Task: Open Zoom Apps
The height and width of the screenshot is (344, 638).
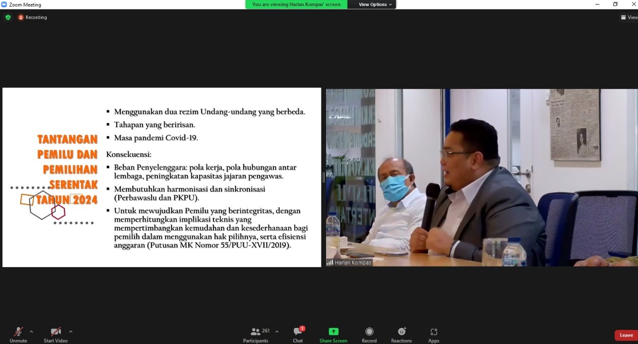Action: click(434, 332)
